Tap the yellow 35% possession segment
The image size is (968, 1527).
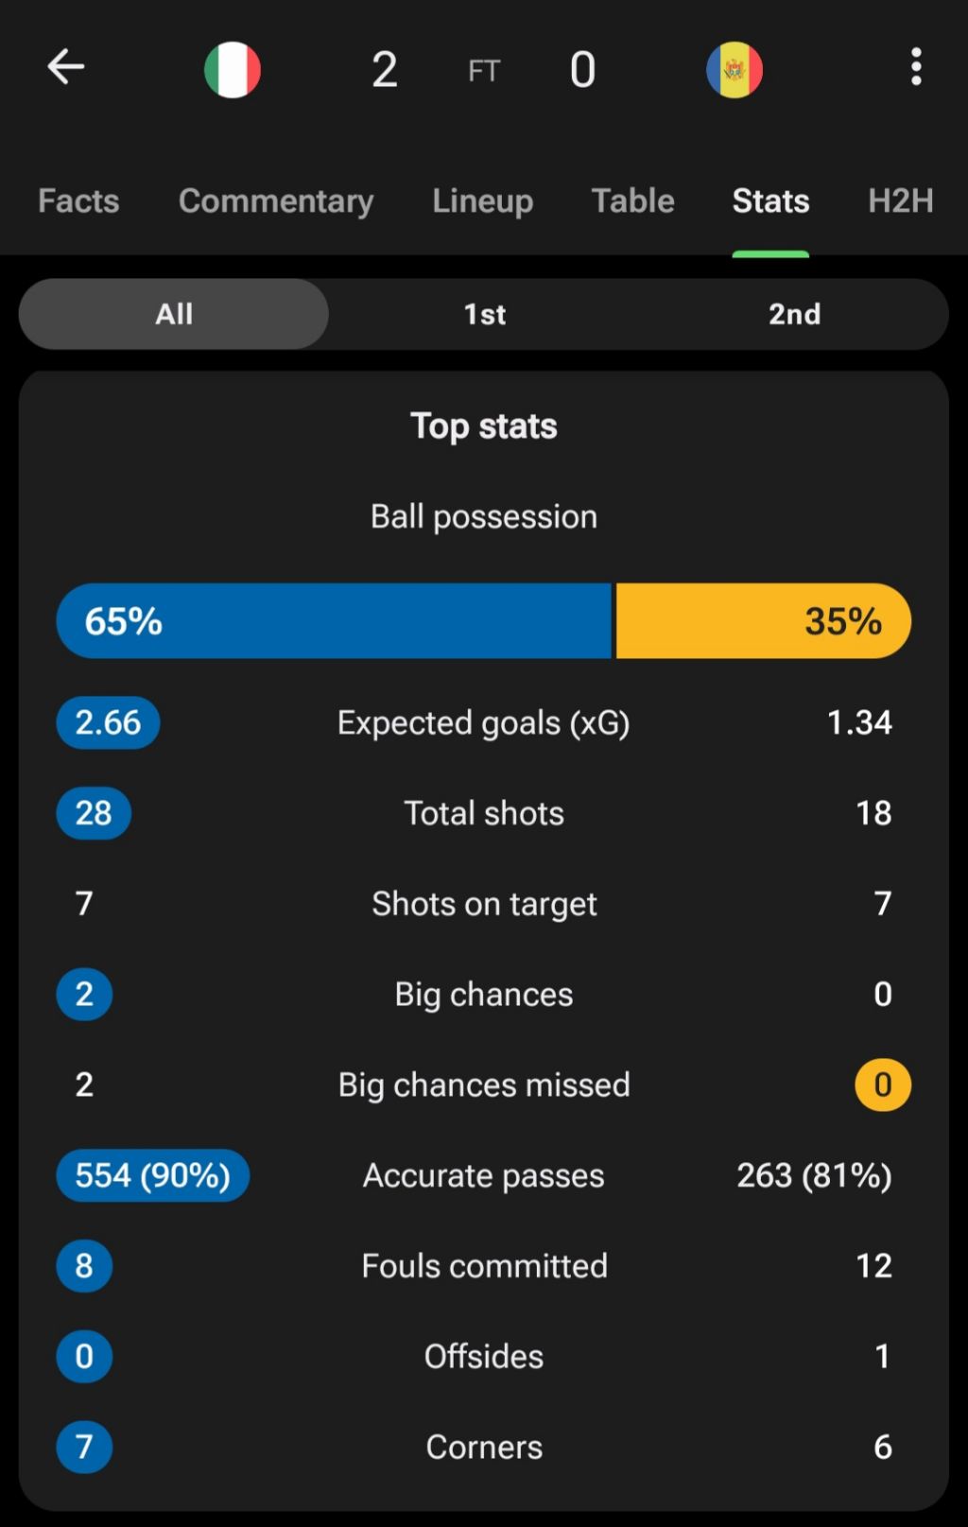coord(763,621)
